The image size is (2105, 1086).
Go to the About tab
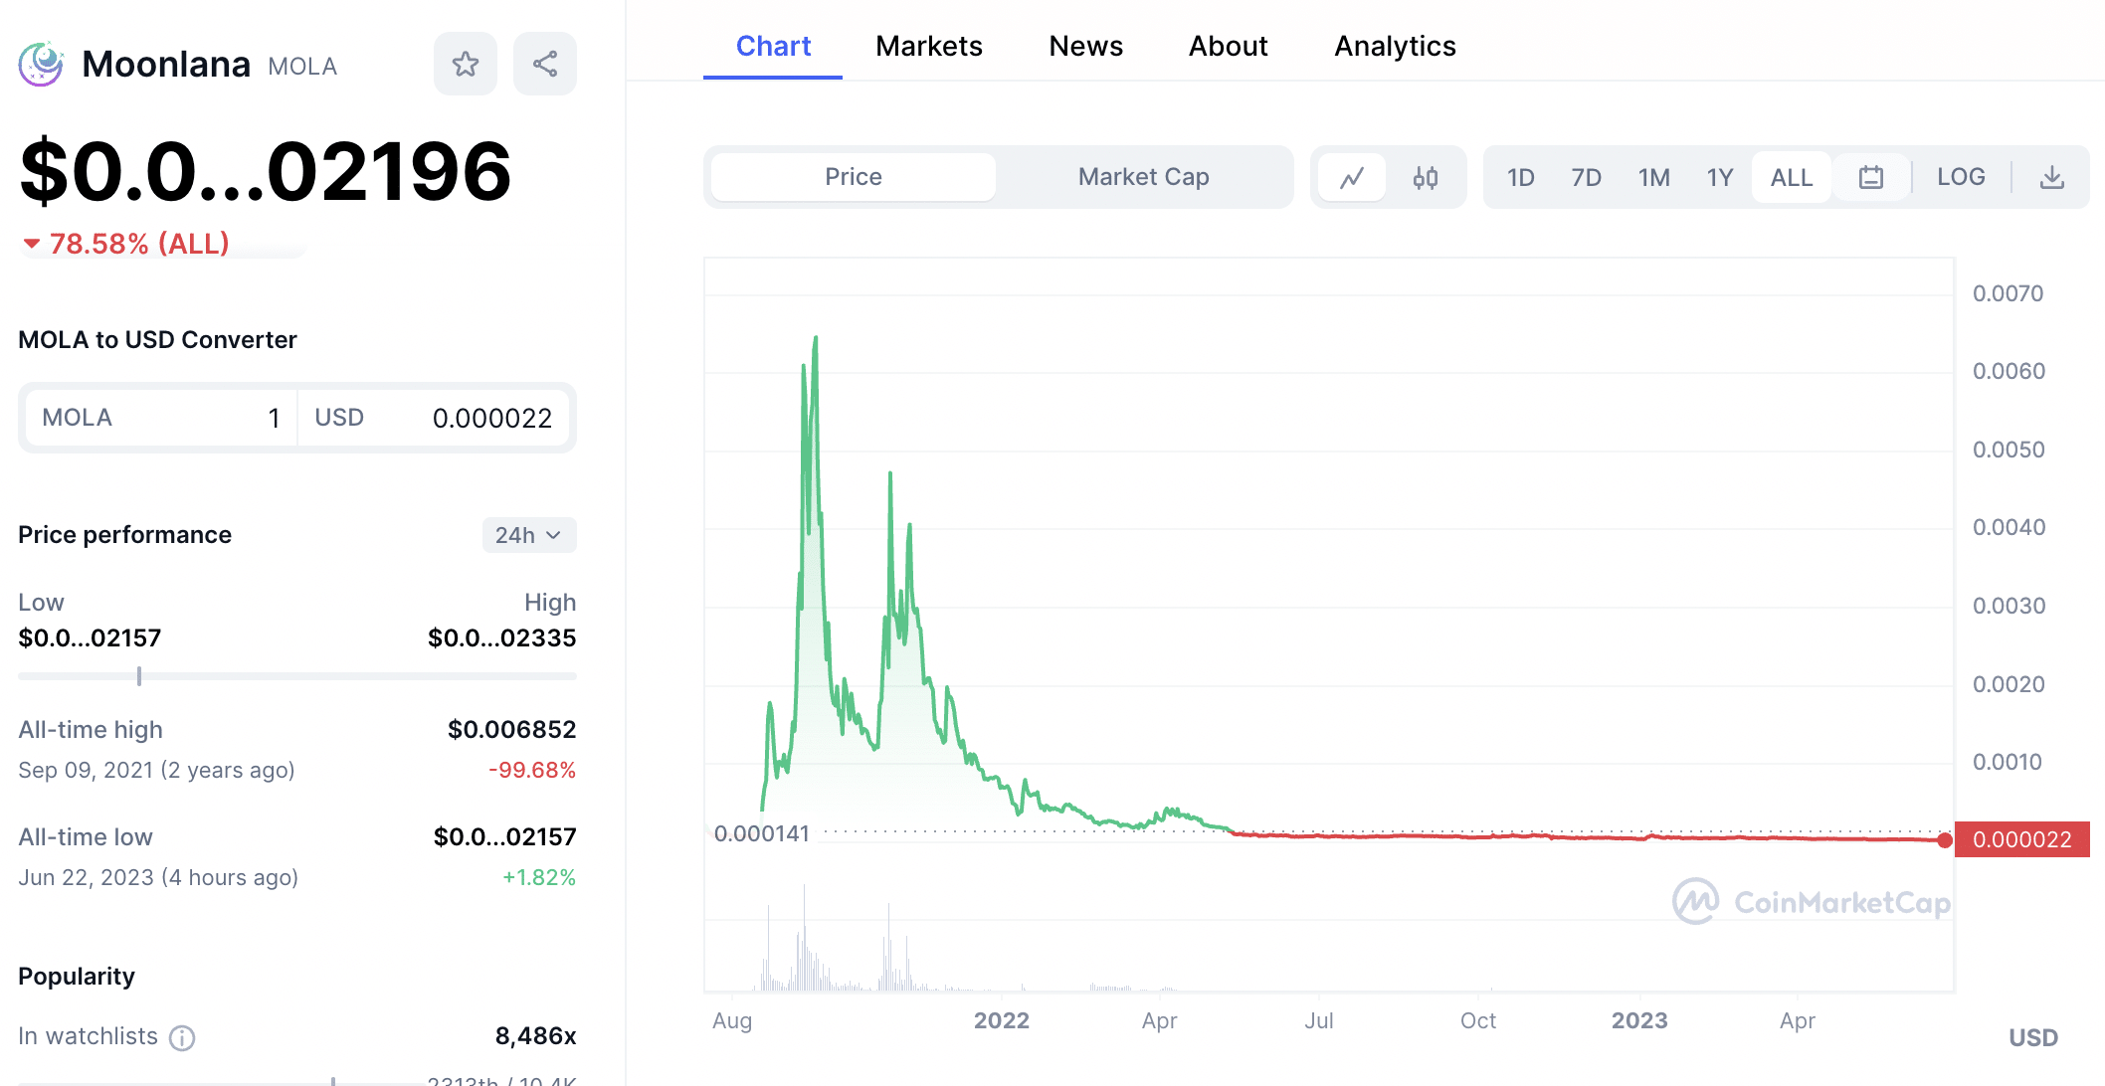(x=1229, y=47)
